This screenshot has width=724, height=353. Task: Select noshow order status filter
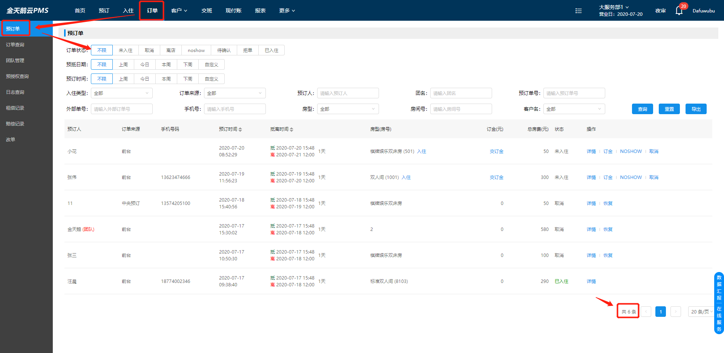[196, 50]
